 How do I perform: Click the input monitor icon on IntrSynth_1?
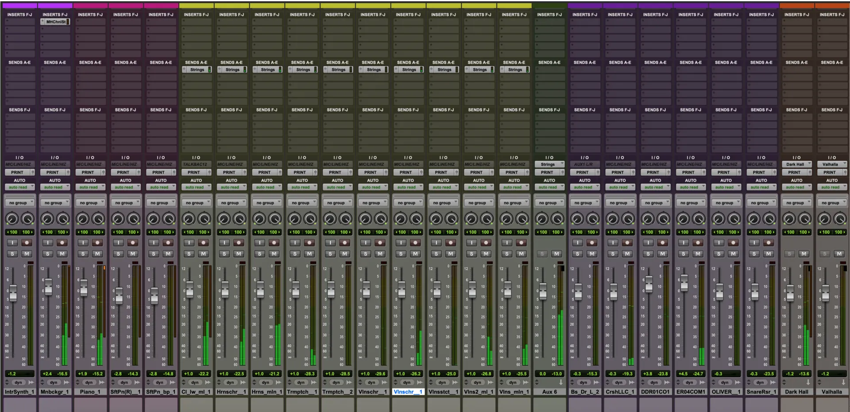coord(12,243)
